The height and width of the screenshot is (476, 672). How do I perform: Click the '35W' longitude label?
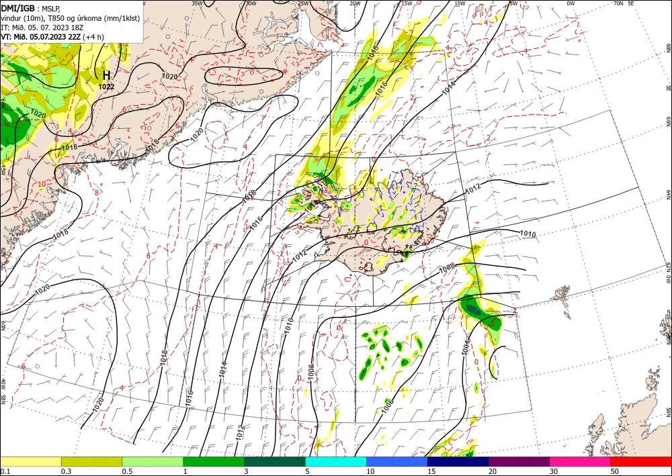197,3
